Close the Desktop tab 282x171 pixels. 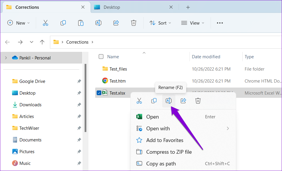171,7
